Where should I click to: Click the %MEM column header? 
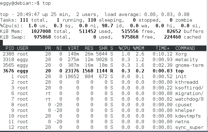click(139, 48)
